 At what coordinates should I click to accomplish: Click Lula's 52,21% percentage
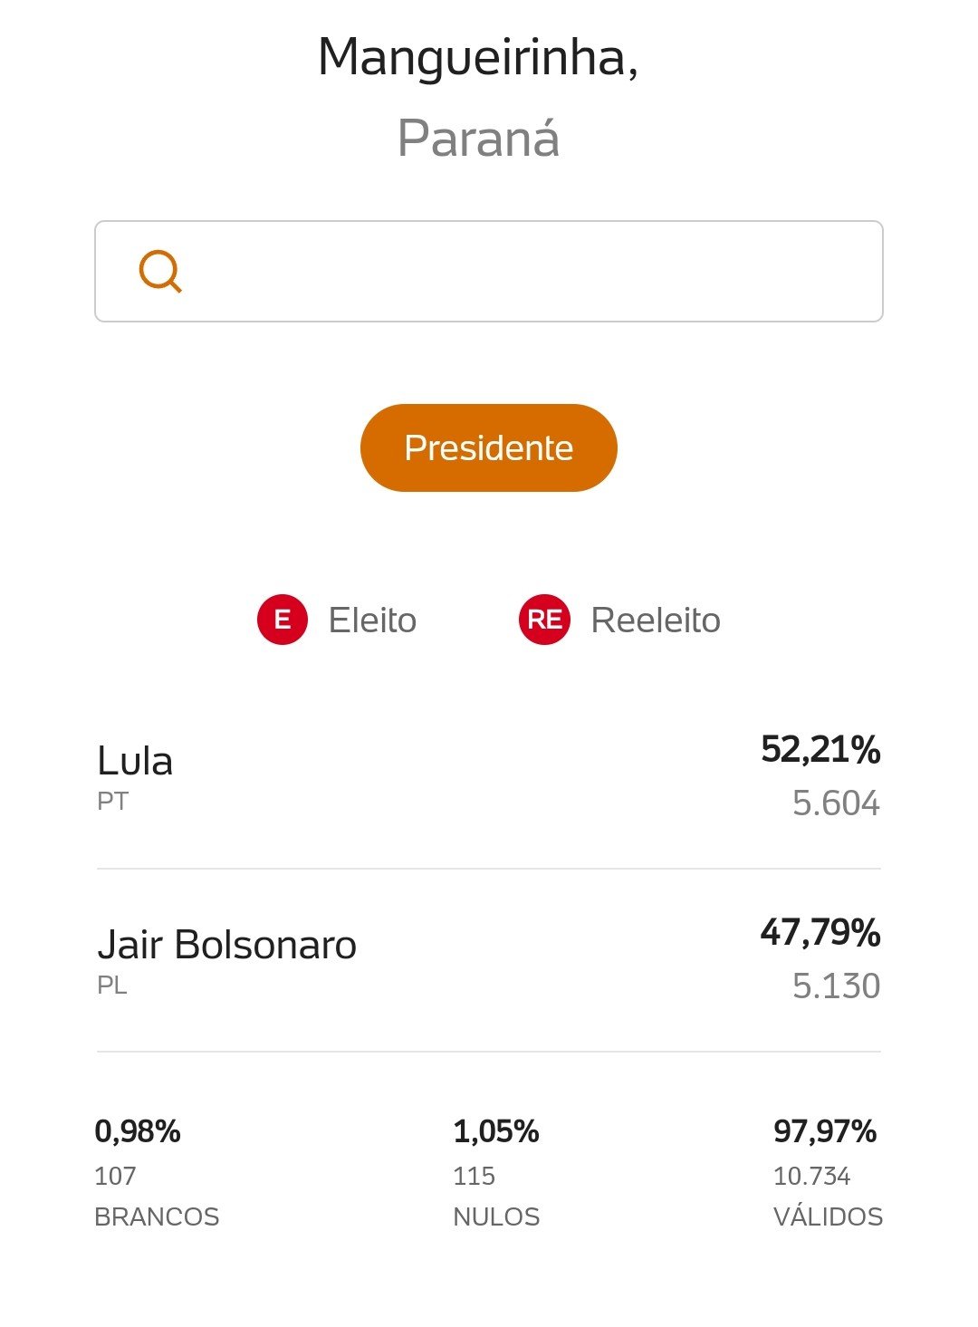pos(820,749)
